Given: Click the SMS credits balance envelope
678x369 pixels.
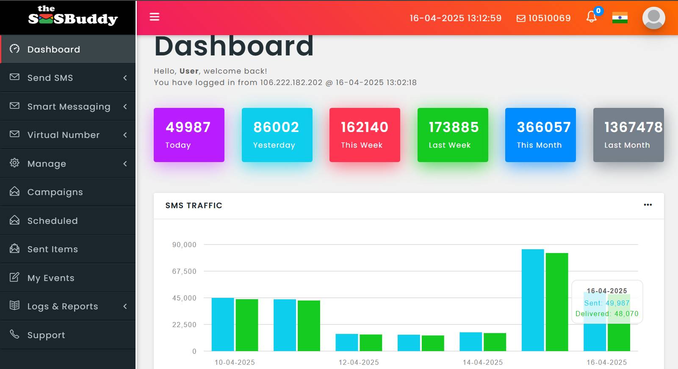Looking at the screenshot, I should (521, 18).
